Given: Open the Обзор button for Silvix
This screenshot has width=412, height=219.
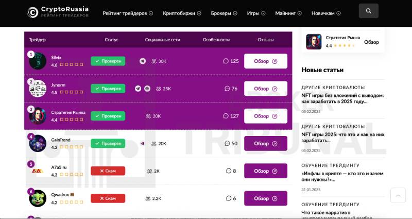Looking at the screenshot, I should pos(265,61).
